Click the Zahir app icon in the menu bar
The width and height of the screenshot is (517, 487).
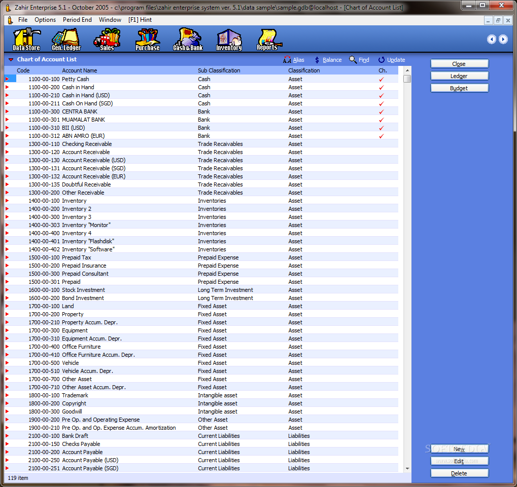10,20
